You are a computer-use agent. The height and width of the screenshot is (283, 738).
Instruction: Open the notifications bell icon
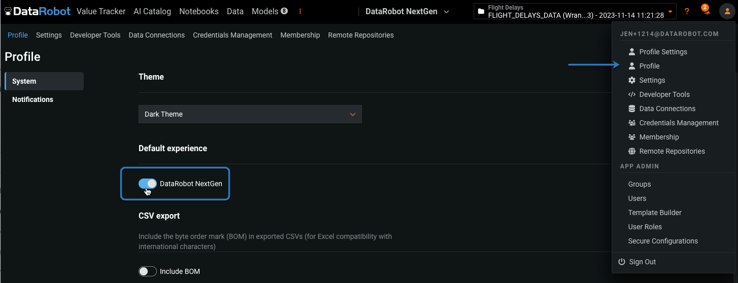(706, 11)
